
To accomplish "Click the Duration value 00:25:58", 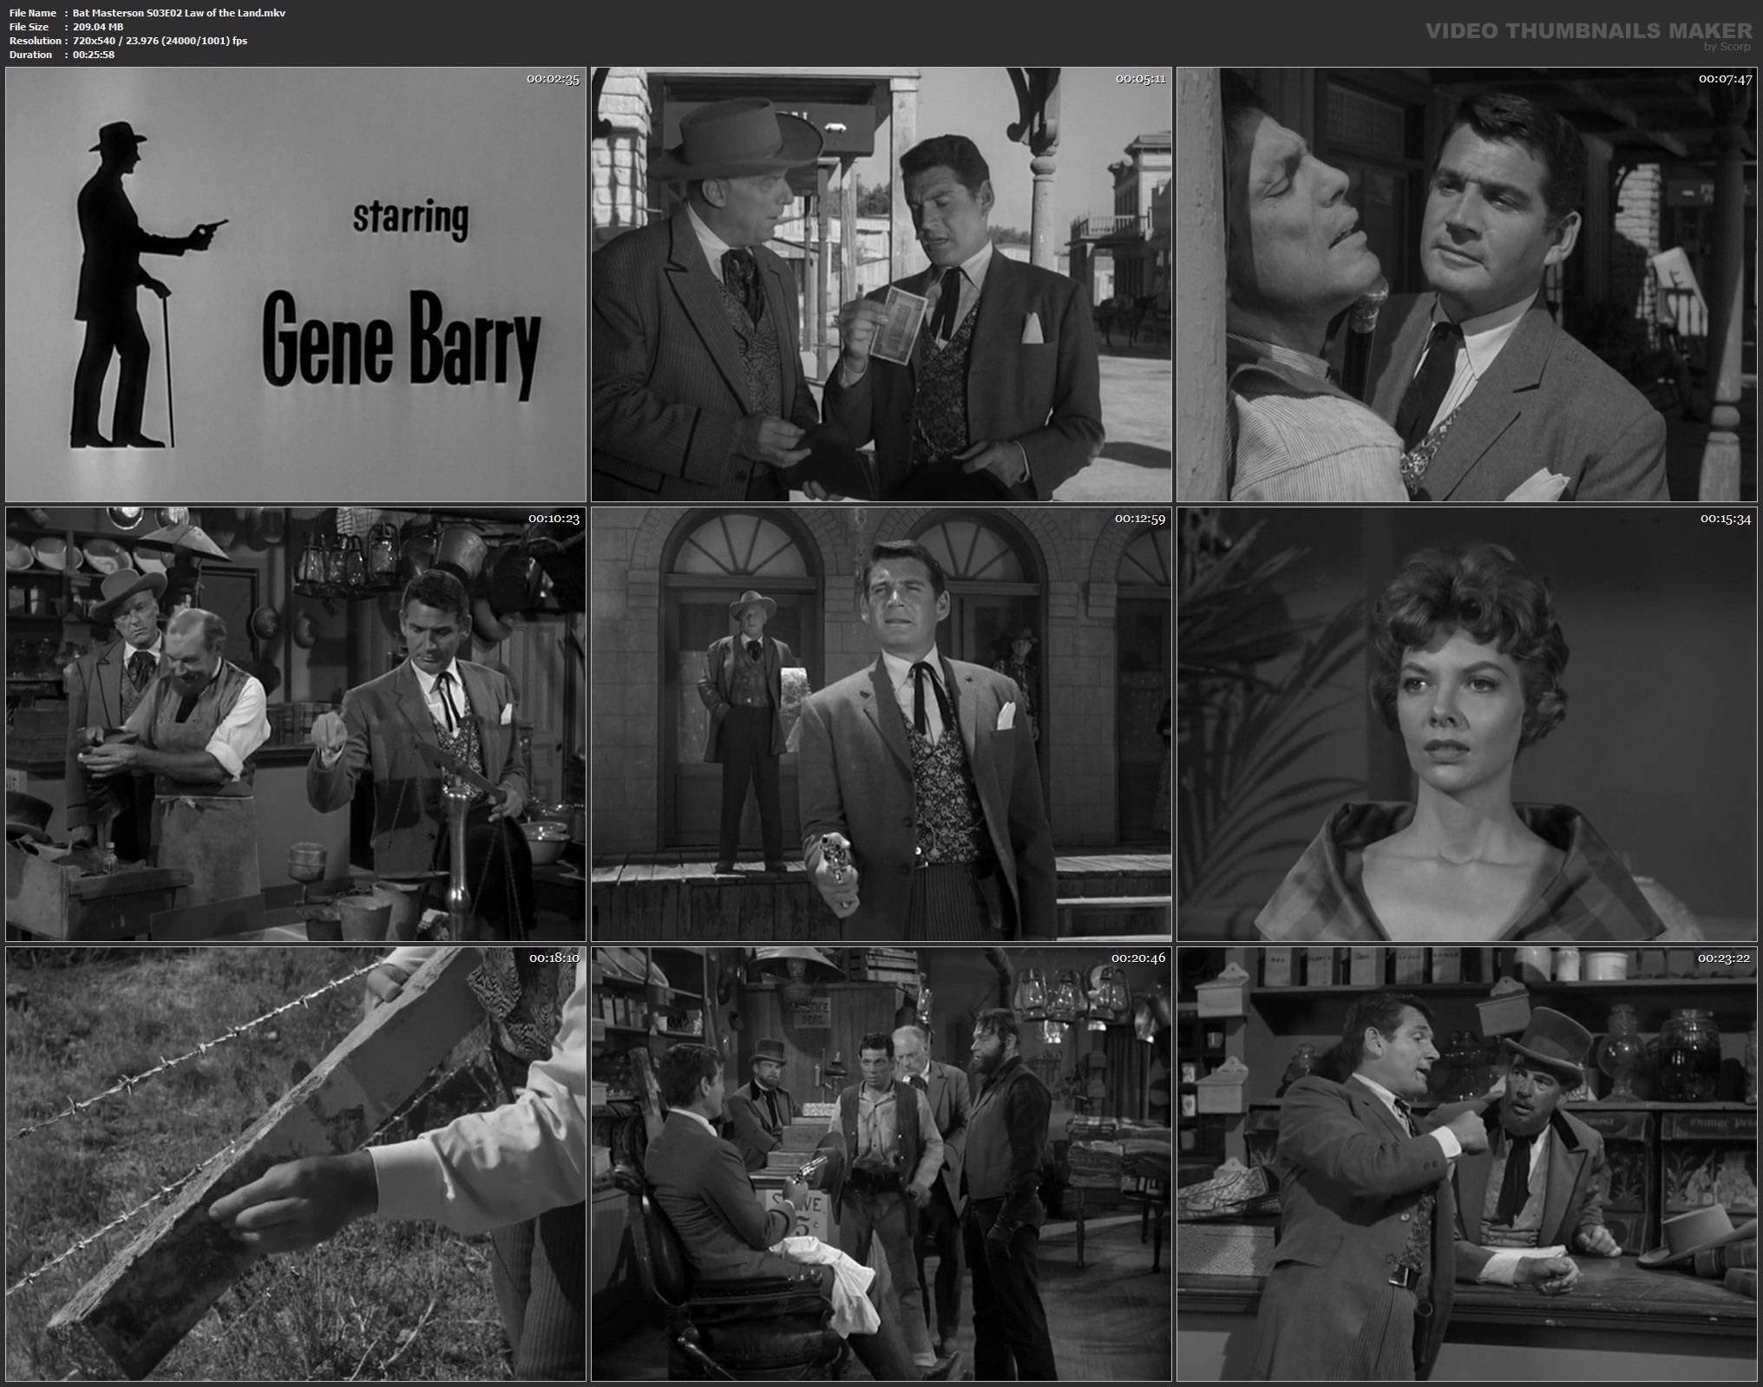I will coord(94,55).
